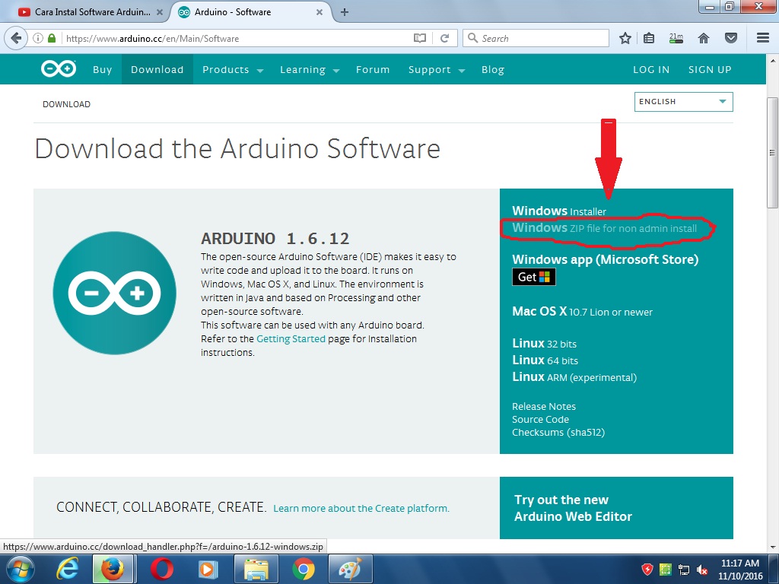Open the Blog nav item
Screen dimensions: 779x584
pyautogui.click(x=493, y=69)
